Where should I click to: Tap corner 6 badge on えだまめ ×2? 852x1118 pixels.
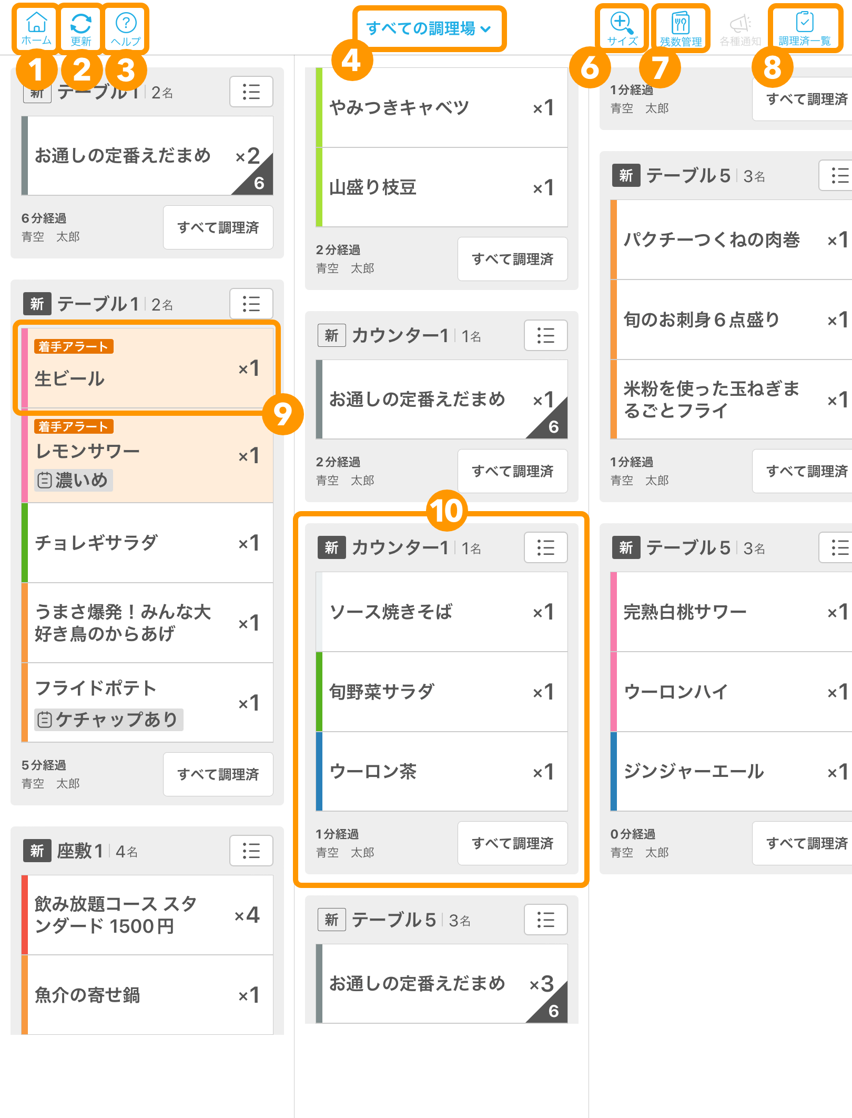[x=258, y=183]
